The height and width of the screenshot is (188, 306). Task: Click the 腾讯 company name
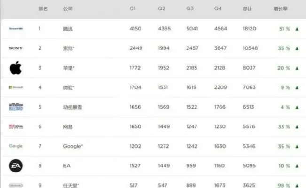click(x=68, y=29)
